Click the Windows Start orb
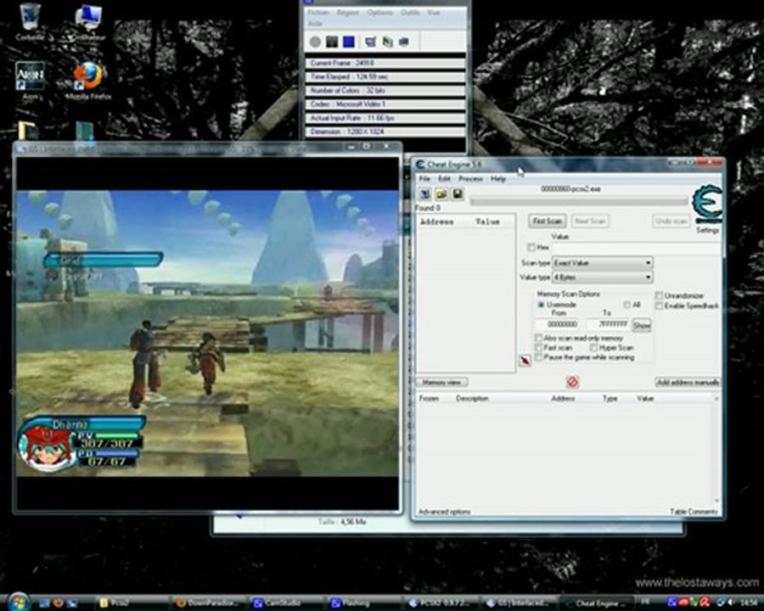The width and height of the screenshot is (764, 611). coord(19,602)
